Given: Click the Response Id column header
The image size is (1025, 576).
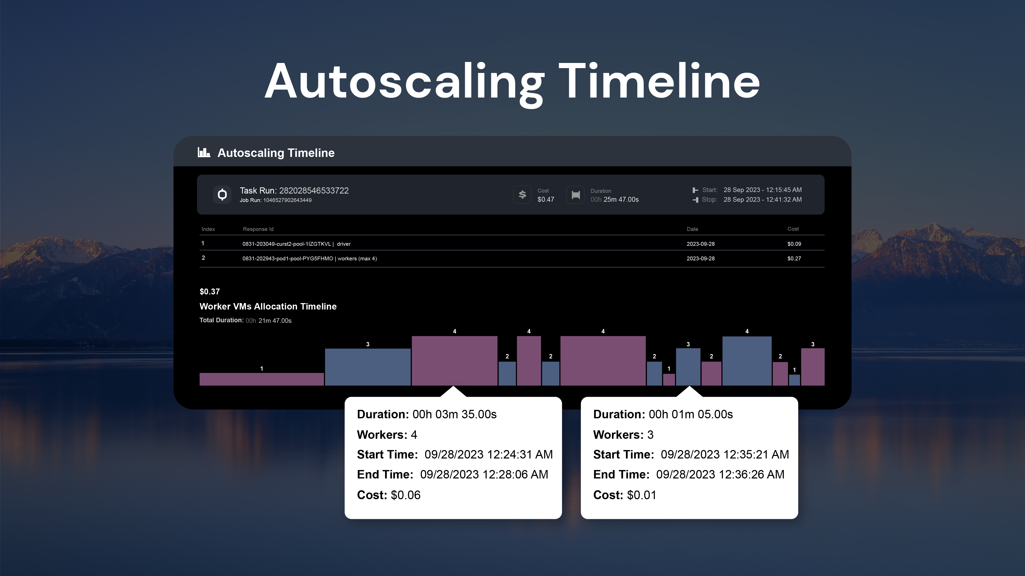Looking at the screenshot, I should 258,229.
